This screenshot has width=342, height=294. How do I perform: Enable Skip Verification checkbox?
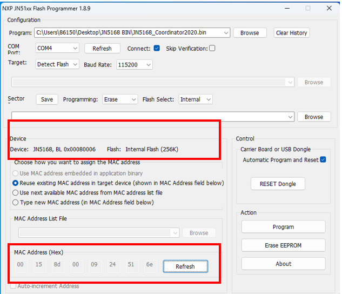(x=212, y=48)
